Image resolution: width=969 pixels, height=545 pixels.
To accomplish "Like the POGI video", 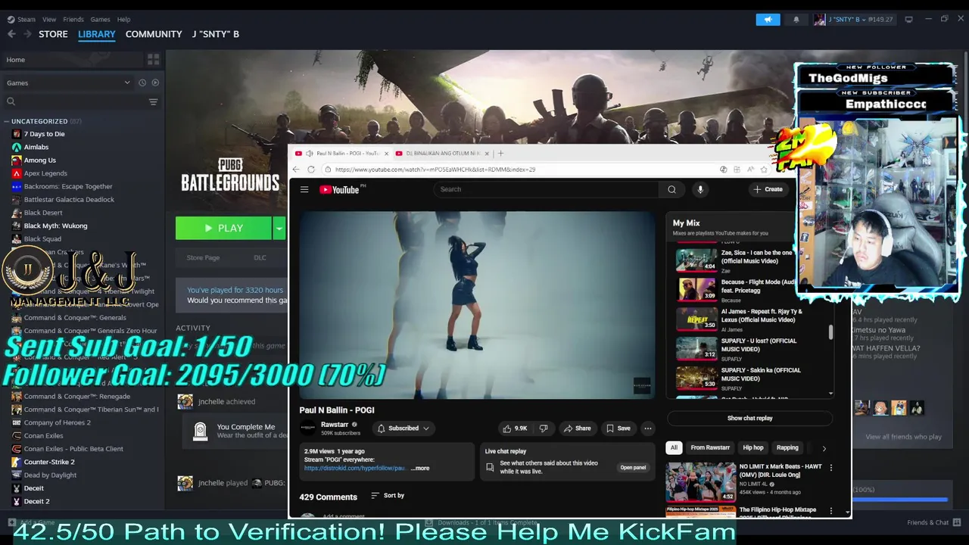I will click(x=516, y=428).
